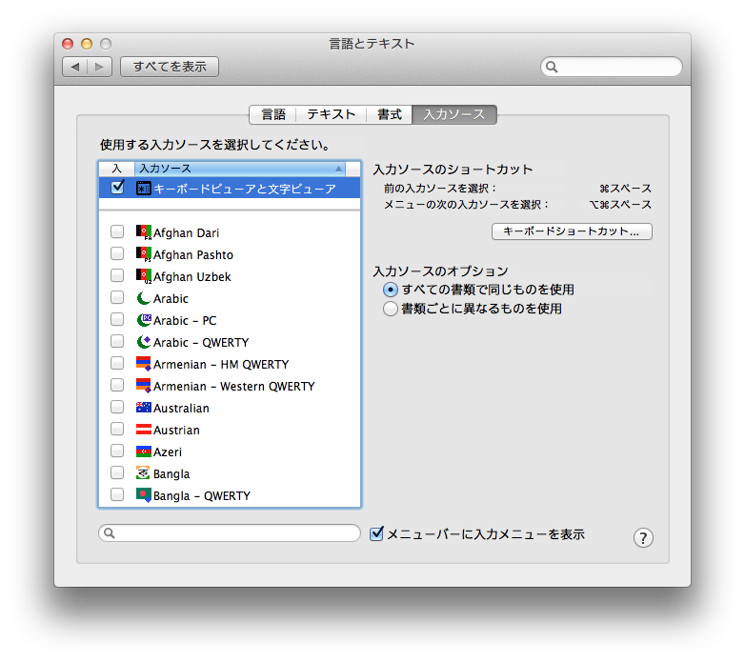The image size is (745, 662).
Task: Click the ⌥⌘スペース shortcut value
Action: click(x=620, y=205)
